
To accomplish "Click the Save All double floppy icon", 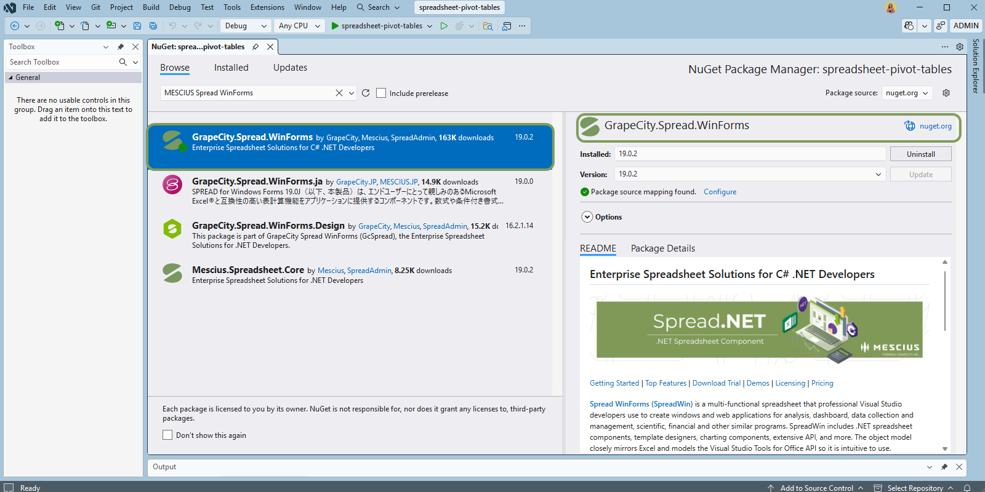I will (153, 26).
